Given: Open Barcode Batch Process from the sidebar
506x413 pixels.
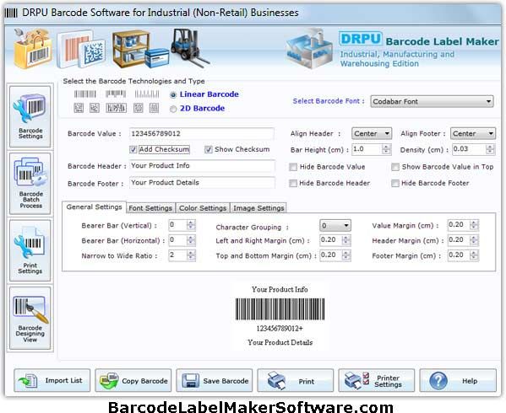Looking at the screenshot, I should pyautogui.click(x=30, y=183).
